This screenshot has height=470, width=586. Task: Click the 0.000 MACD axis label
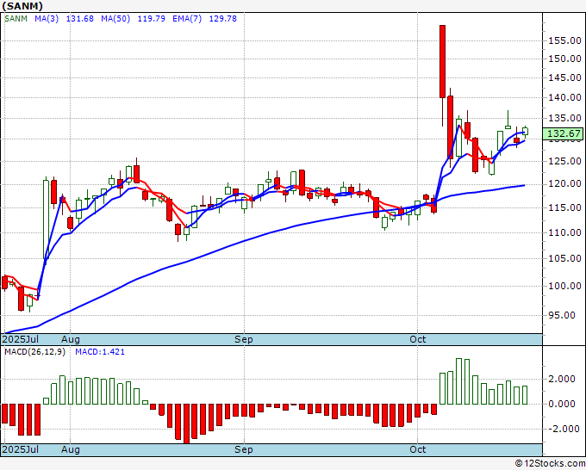point(562,404)
